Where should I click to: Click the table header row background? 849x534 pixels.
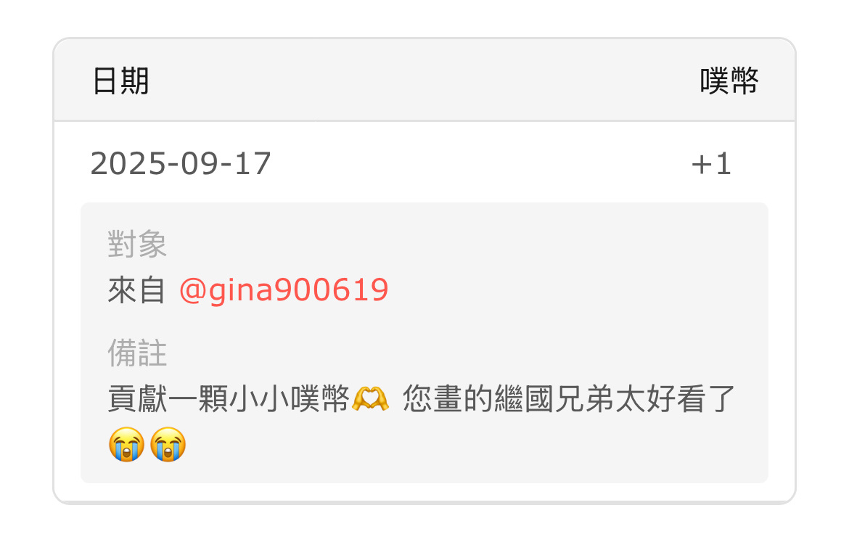click(424, 80)
